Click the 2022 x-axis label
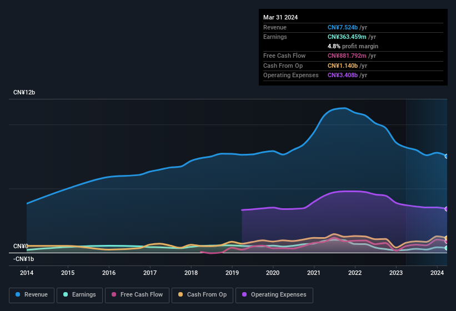 pyautogui.click(x=355, y=273)
